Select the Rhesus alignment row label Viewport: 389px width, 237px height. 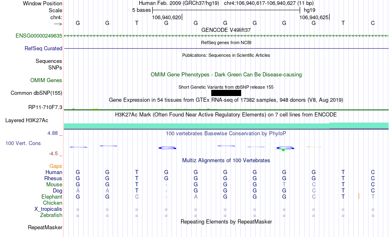click(53, 178)
